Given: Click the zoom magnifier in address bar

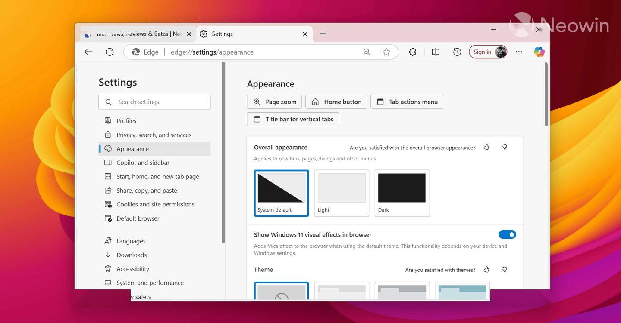Looking at the screenshot, I should pos(367,52).
